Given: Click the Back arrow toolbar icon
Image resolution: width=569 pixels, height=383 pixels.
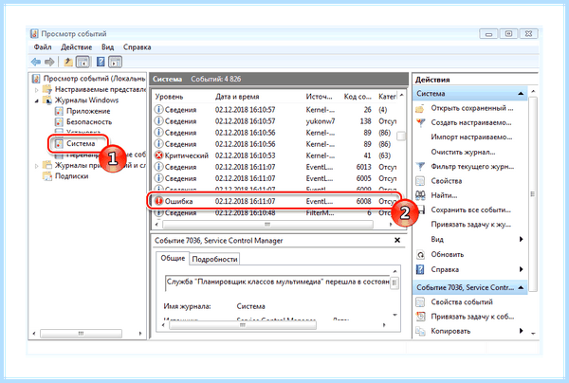Looking at the screenshot, I should [36, 62].
